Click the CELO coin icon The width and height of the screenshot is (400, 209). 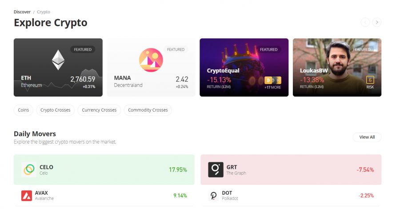(x=29, y=169)
